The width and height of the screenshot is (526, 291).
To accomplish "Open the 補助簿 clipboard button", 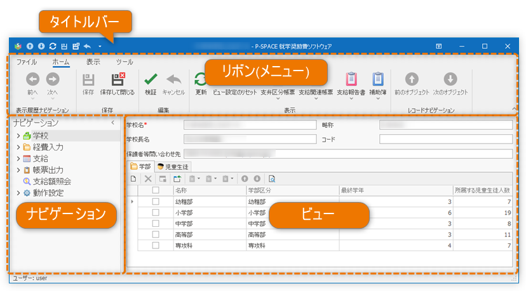I will coord(378,85).
